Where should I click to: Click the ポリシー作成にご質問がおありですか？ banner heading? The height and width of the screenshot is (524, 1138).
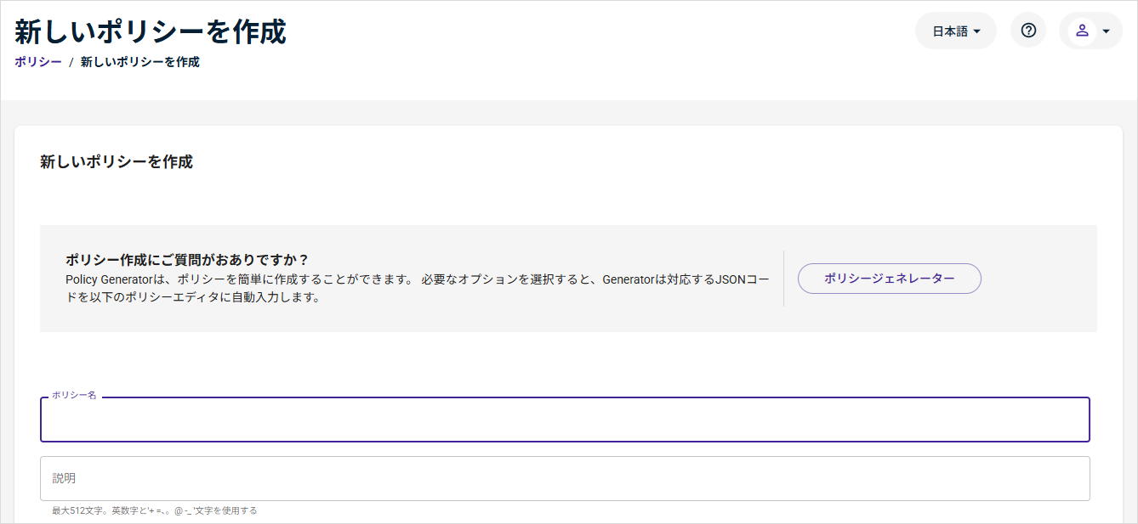186,260
